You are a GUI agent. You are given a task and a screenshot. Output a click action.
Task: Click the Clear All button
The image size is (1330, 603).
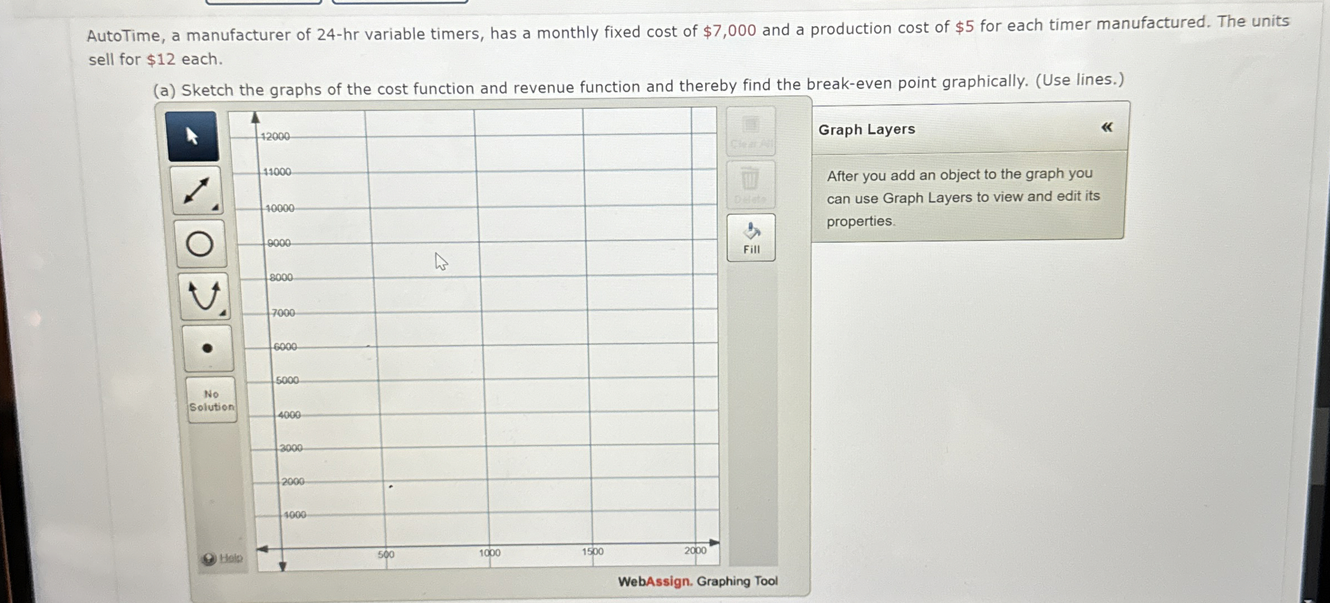coord(751,132)
